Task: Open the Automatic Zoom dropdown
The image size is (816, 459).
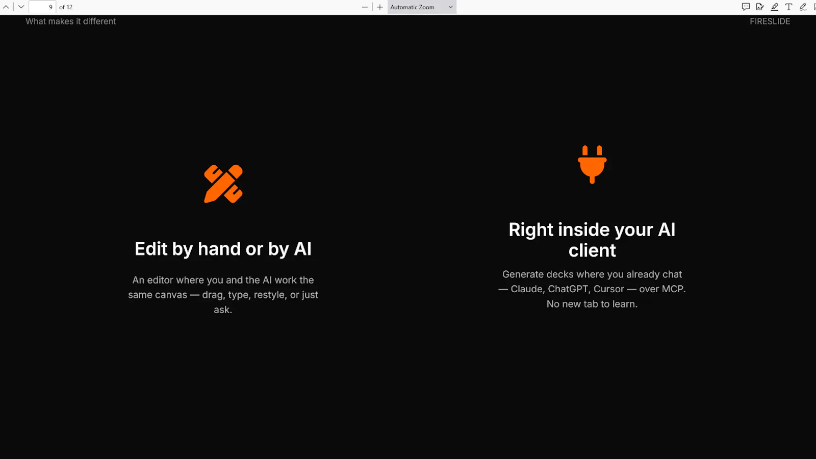Action: point(422,7)
